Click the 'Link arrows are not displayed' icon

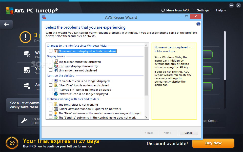(56, 70)
